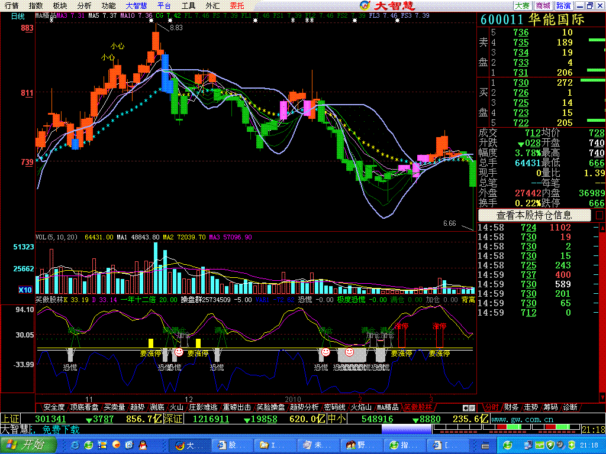This screenshot has width=606, height=454.
Task: Switch to the 重磅出击 indicator tab
Action: 237,407
